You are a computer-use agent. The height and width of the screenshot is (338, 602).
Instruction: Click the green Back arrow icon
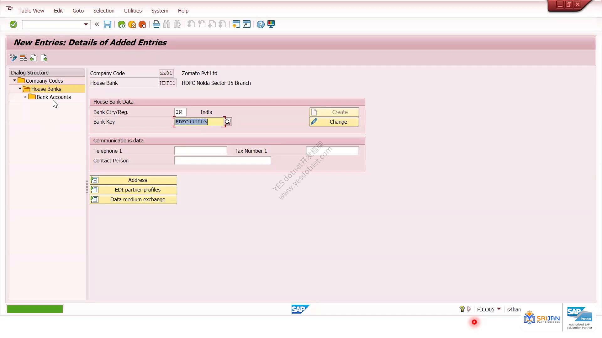pos(122,24)
